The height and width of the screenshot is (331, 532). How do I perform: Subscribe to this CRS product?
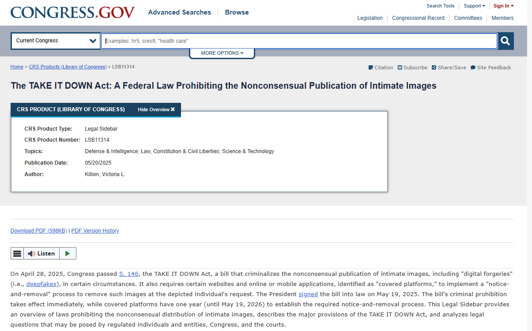[412, 68]
